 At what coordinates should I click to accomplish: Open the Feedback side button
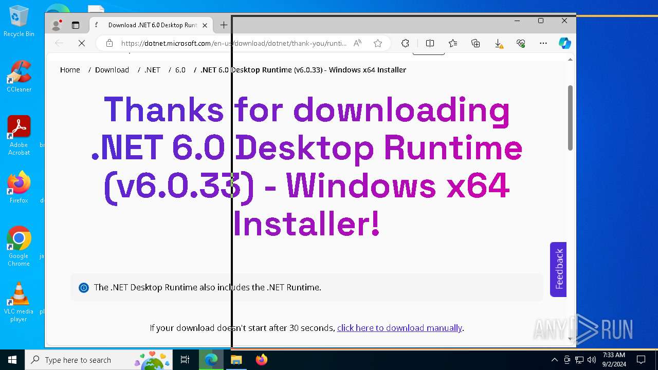coord(558,269)
